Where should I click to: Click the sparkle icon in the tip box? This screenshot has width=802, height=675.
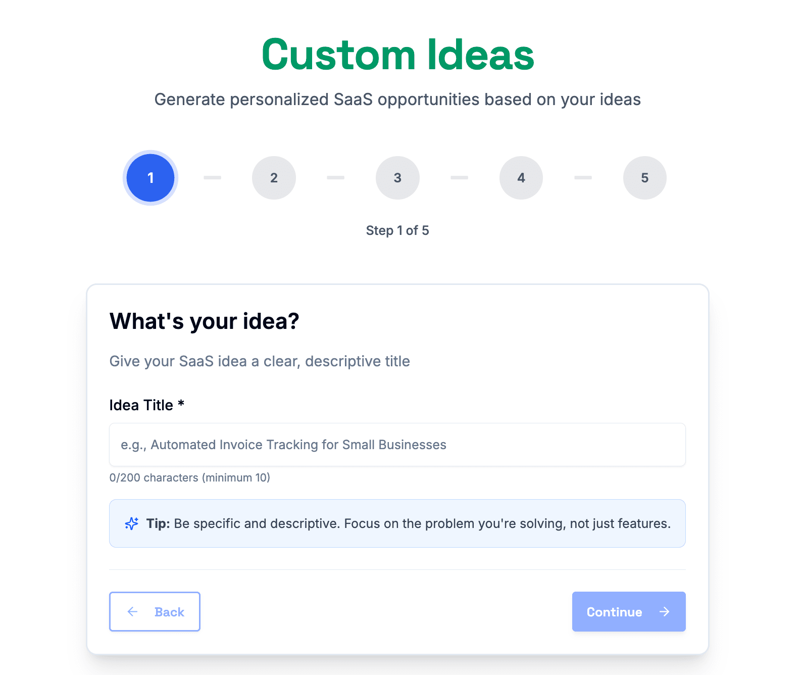point(131,523)
